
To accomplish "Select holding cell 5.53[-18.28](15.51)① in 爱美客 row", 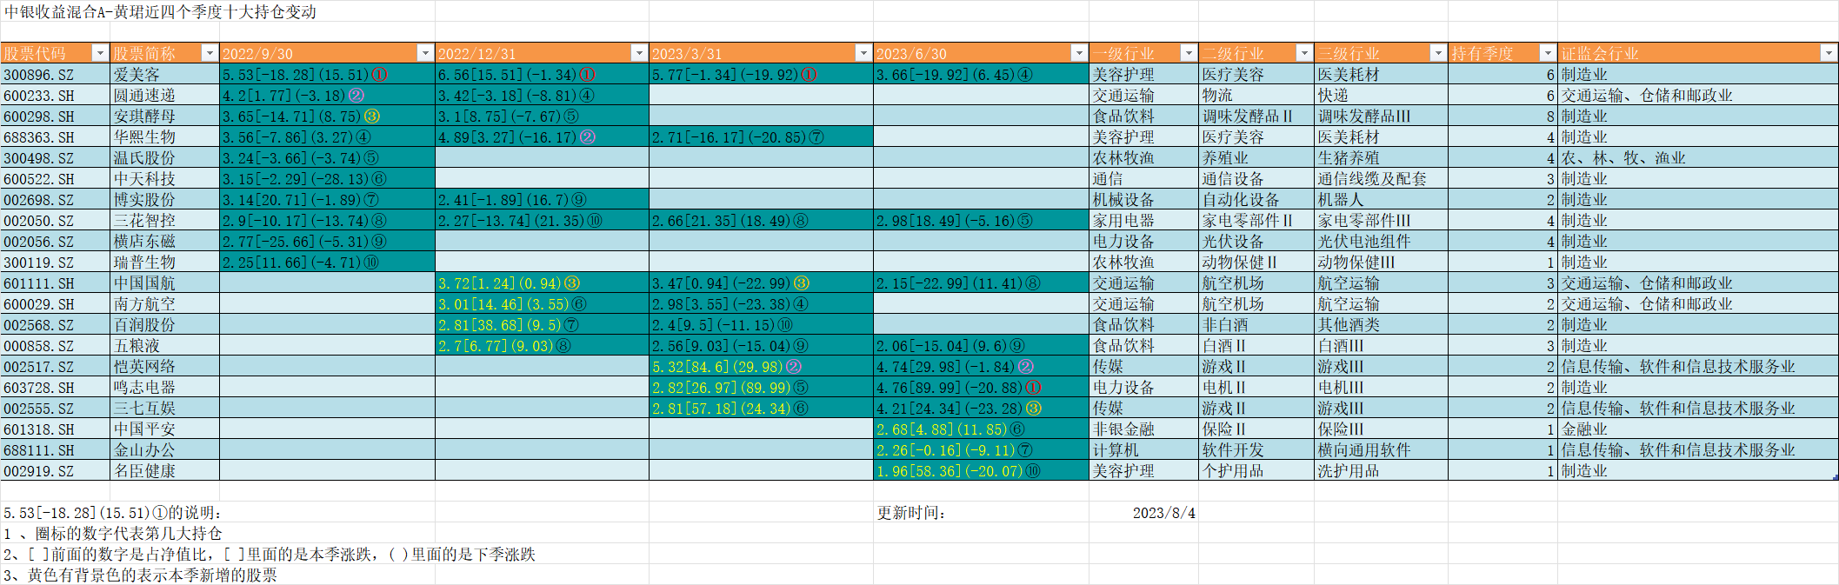I will (327, 75).
